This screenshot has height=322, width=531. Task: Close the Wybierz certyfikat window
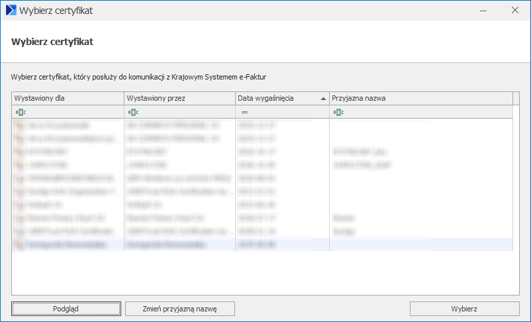pyautogui.click(x=514, y=10)
